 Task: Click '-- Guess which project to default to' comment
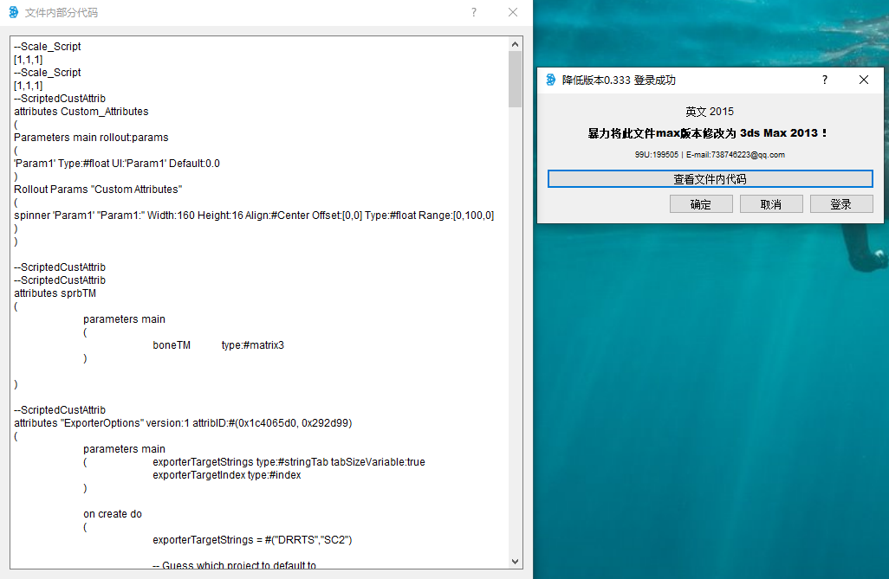[x=235, y=564]
